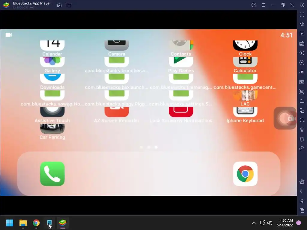
Task: Open BlueStacks help question icon
Action: click(254, 5)
